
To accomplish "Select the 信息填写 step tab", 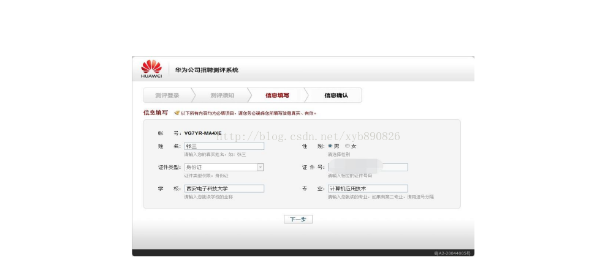I will tap(277, 95).
